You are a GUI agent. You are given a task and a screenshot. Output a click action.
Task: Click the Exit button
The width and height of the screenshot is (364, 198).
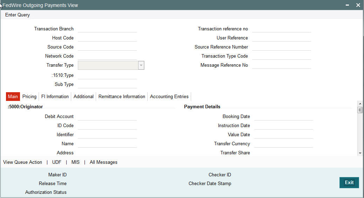349,183
